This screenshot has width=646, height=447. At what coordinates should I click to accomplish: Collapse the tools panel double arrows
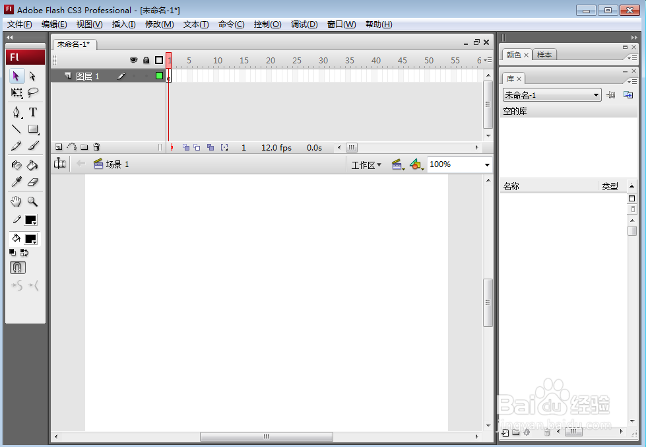[10, 38]
